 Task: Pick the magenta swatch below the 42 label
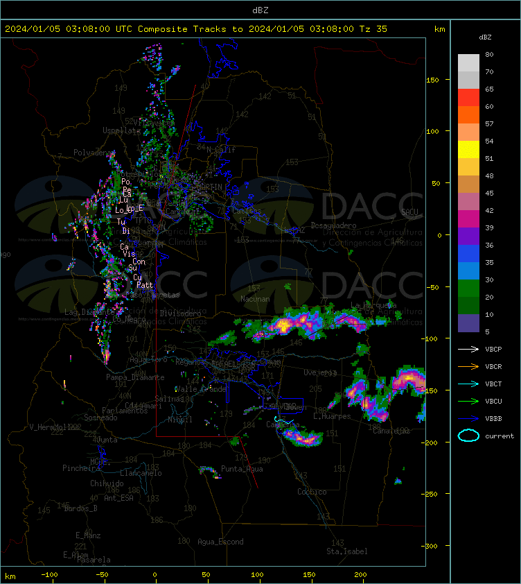pos(468,218)
